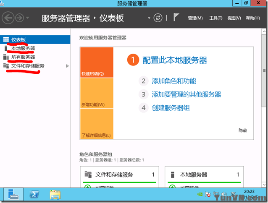Refresh the Server Manager dashboard

158,18
